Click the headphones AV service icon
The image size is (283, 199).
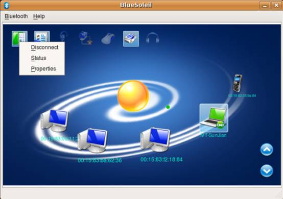[153, 38]
